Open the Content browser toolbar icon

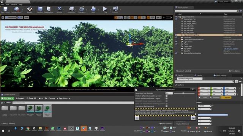point(40,10)
